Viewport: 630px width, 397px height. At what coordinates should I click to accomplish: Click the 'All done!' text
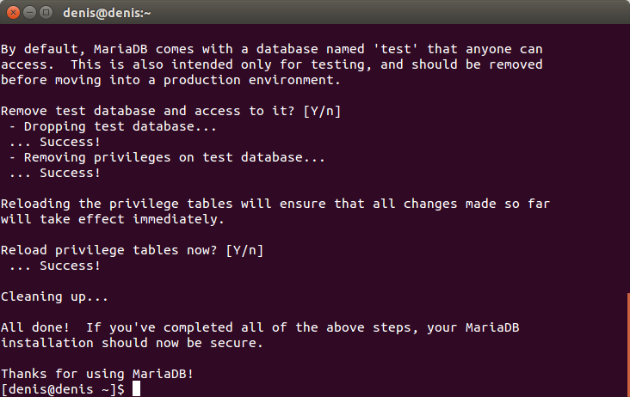(x=35, y=327)
